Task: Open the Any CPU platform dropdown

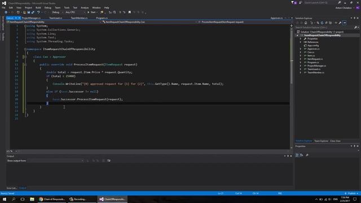Action: click(x=75, y=12)
